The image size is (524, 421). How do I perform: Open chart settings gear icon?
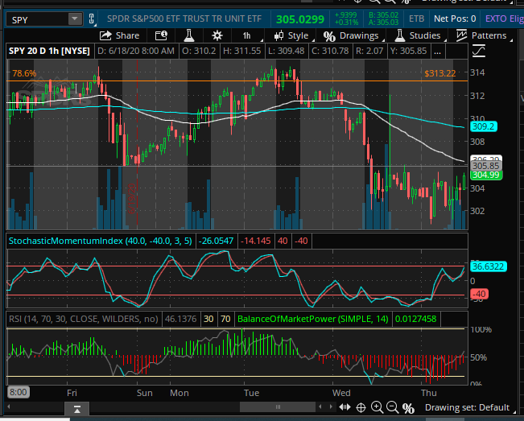pos(217,35)
